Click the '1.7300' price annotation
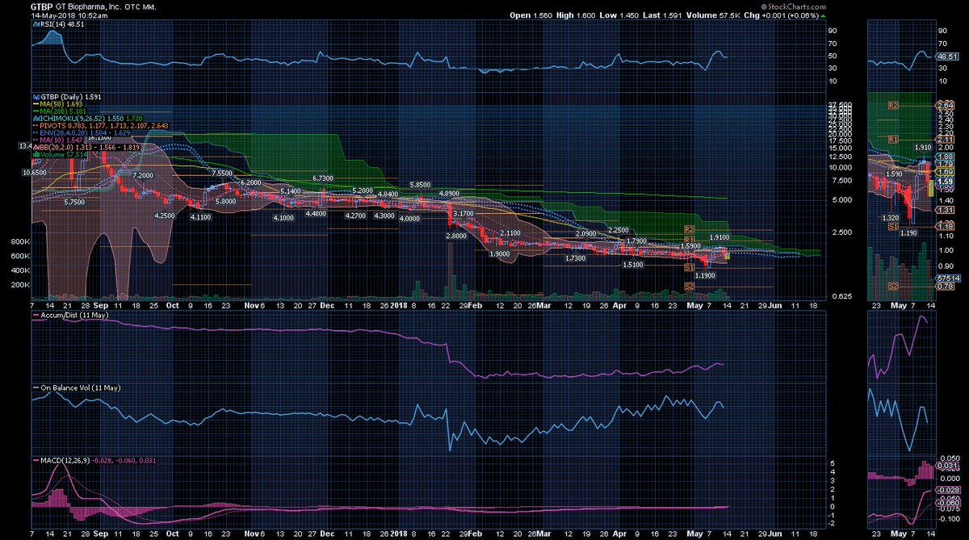 [x=576, y=257]
